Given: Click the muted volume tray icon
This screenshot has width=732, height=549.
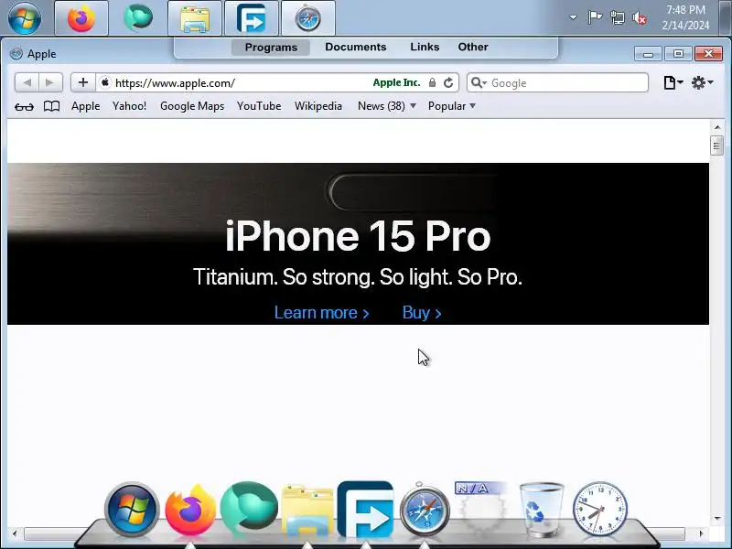Looking at the screenshot, I should [x=640, y=17].
